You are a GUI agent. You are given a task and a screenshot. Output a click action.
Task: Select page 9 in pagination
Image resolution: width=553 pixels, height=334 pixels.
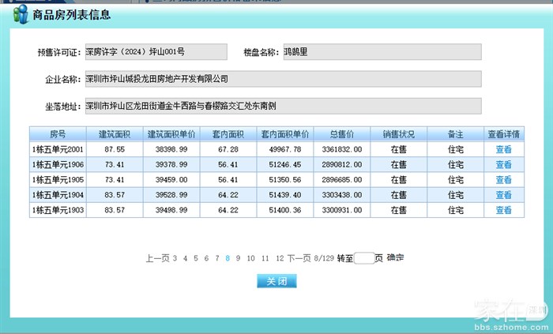tap(239, 258)
